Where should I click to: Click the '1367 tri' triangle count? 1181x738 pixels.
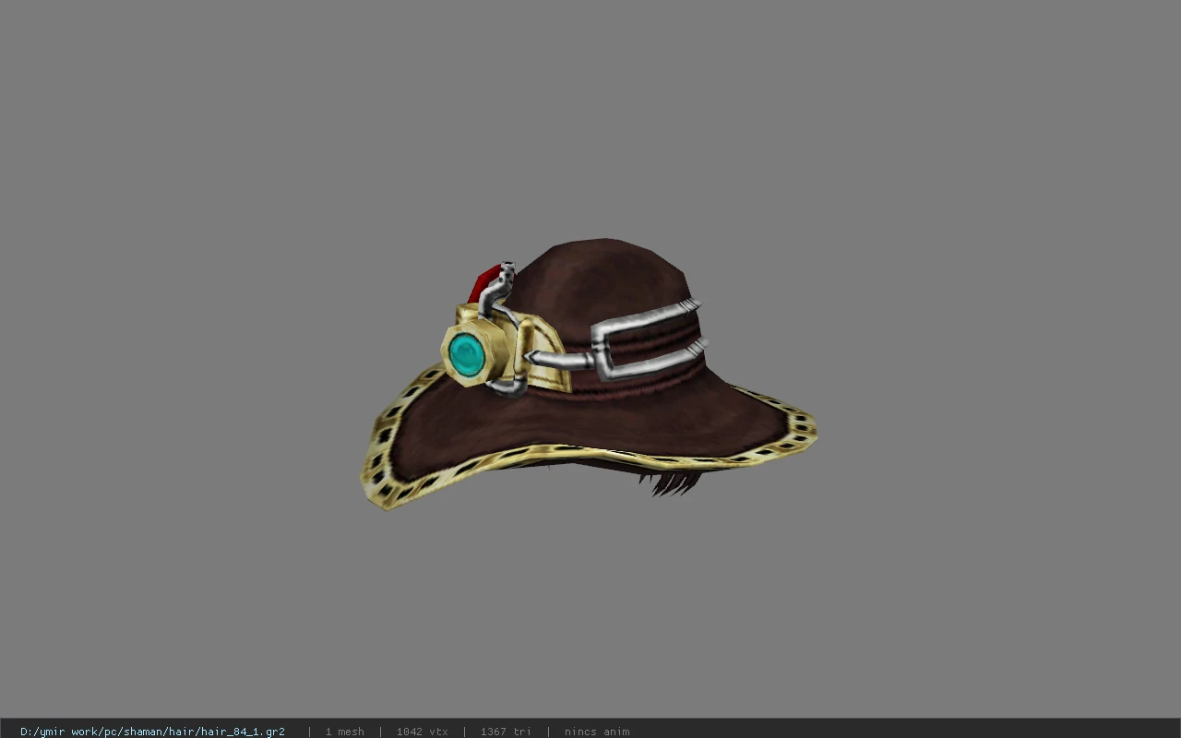point(506,732)
